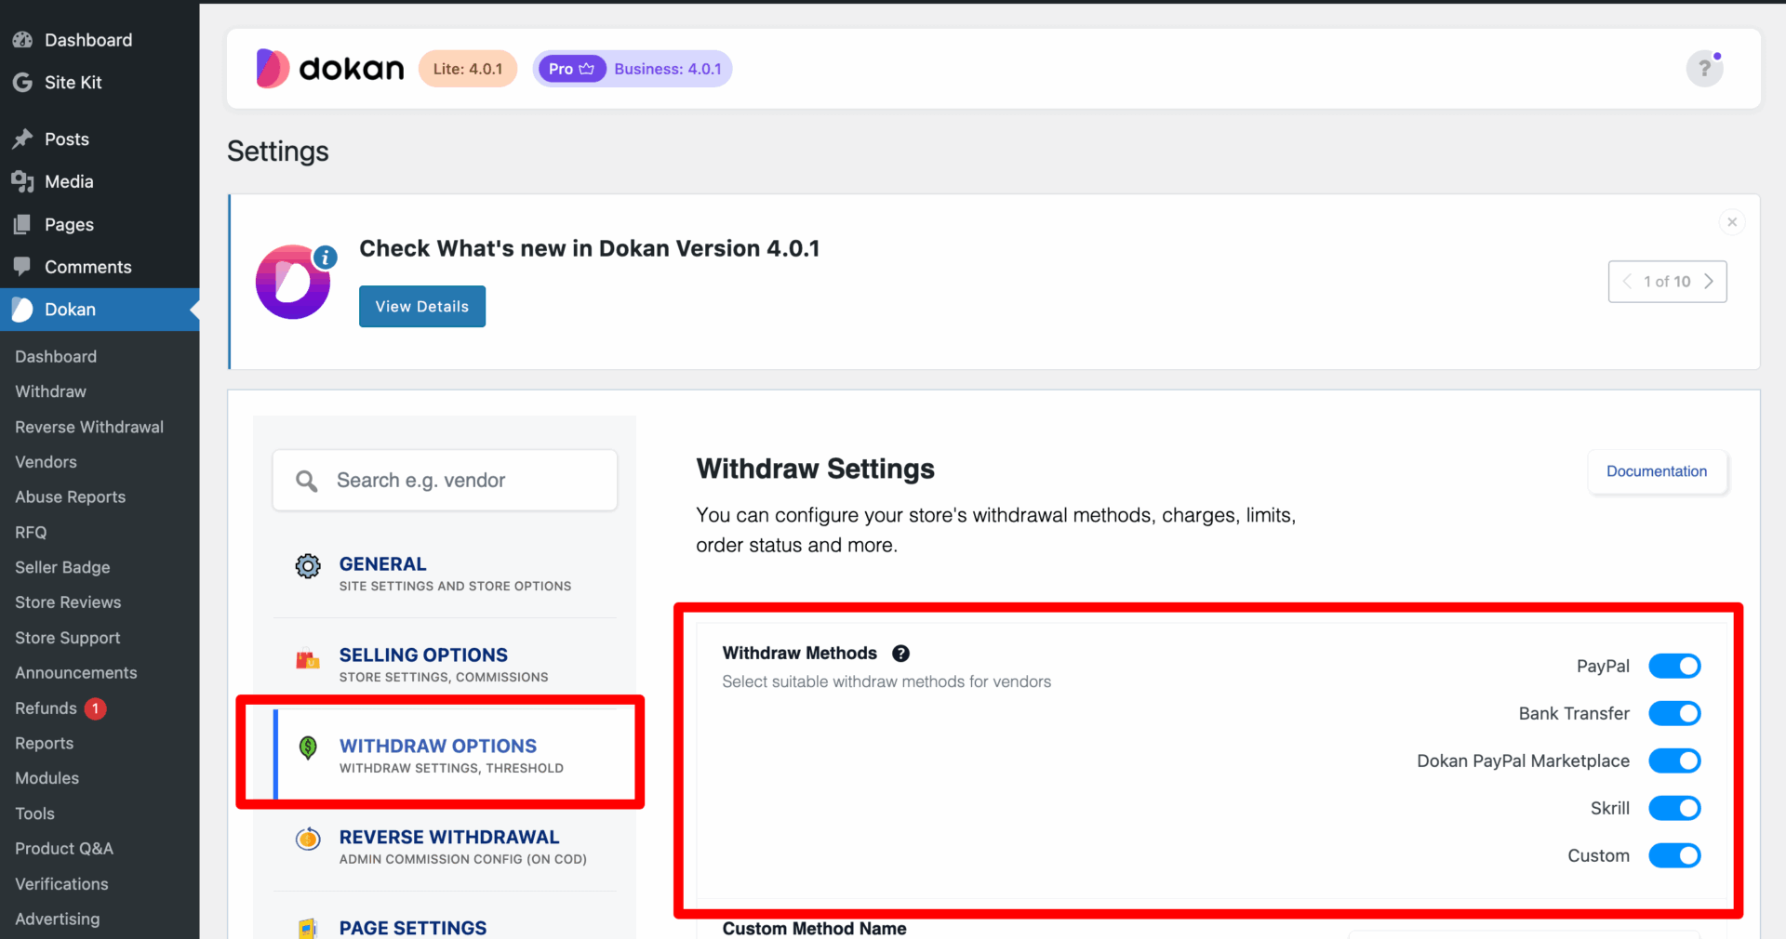
Task: Switch off the Skrill method
Action: coord(1674,809)
